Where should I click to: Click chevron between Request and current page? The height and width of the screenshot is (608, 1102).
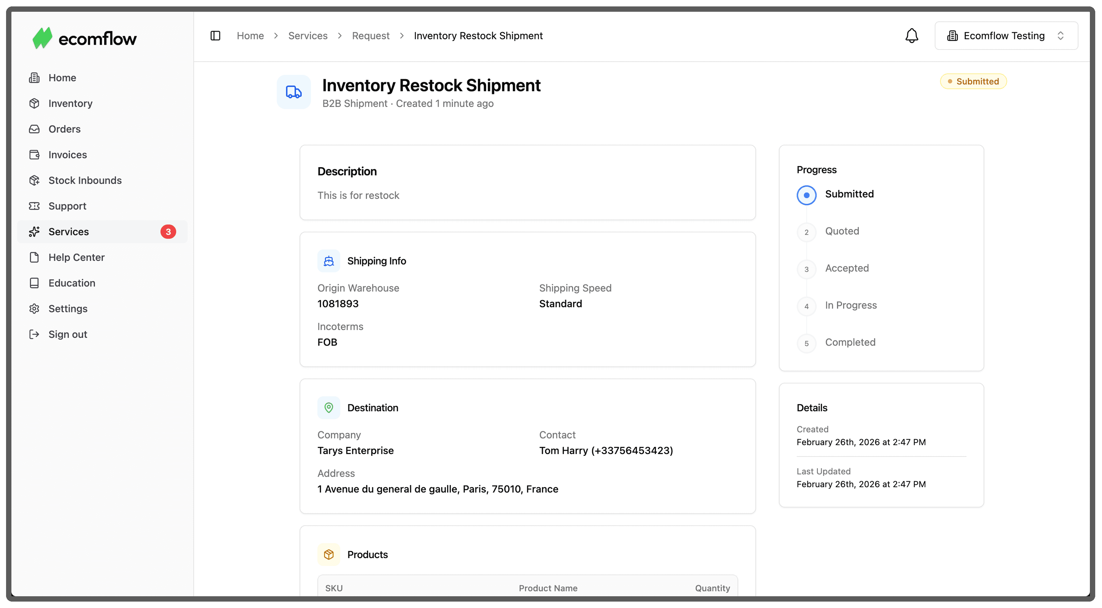(401, 36)
